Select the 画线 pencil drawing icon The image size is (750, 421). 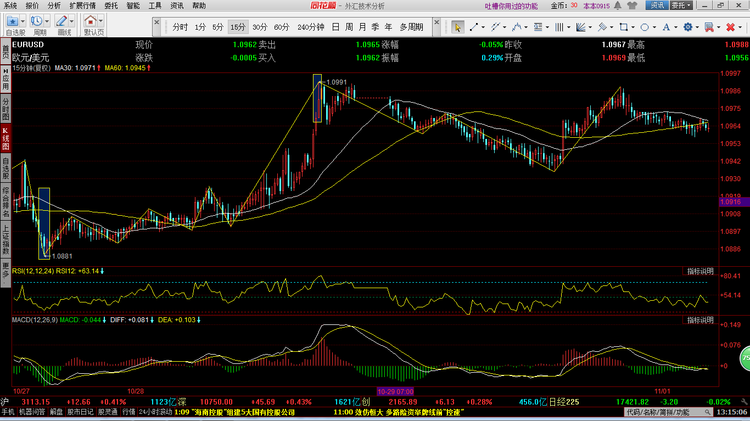point(61,21)
